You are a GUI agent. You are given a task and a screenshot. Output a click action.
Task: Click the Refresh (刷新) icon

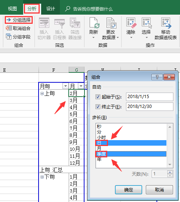[94, 23]
